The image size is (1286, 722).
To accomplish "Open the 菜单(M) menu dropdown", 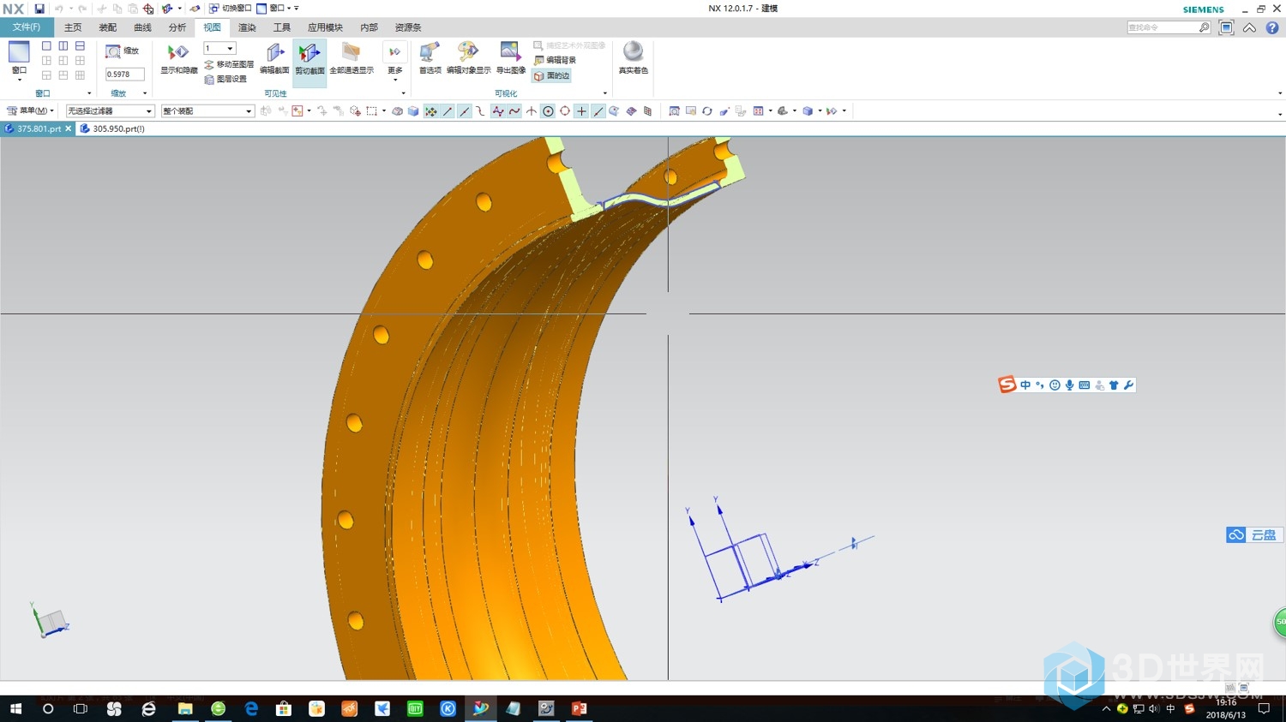I will click(x=31, y=111).
